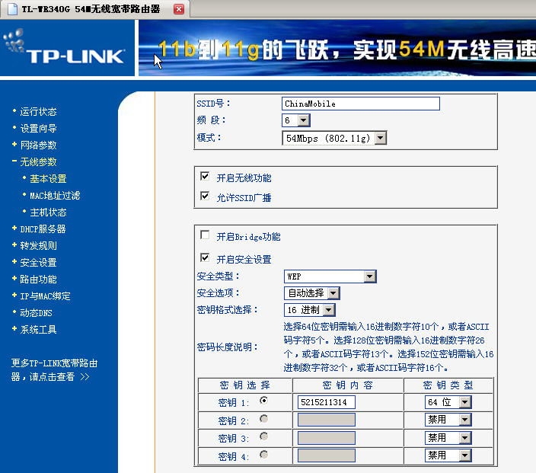Viewport: 536px width, 473px height.
Task: Open the 安全类型 WEP dropdown
Action: click(369, 276)
